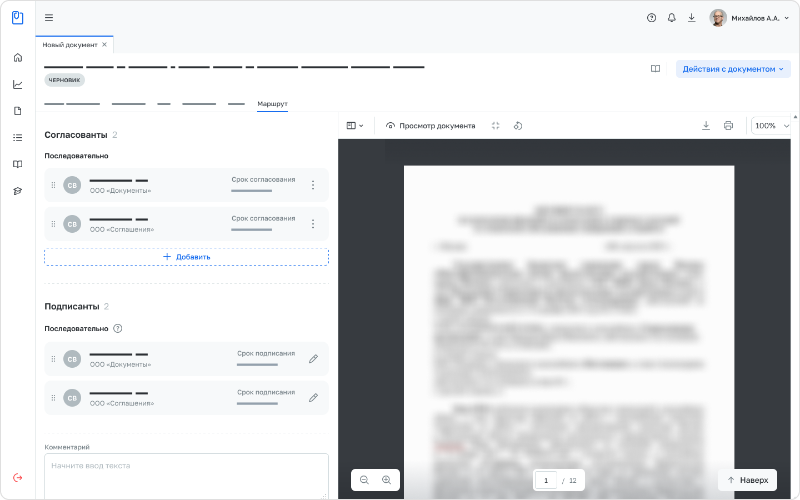The image size is (800, 500).
Task: Show help for sequential signing
Action: click(x=118, y=328)
